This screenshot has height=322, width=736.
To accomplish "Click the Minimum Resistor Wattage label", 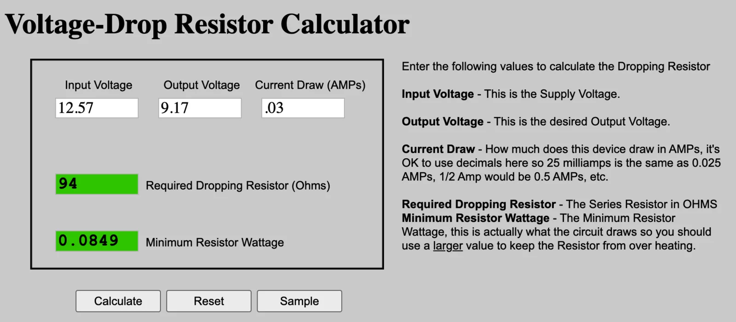I will pyautogui.click(x=215, y=242).
